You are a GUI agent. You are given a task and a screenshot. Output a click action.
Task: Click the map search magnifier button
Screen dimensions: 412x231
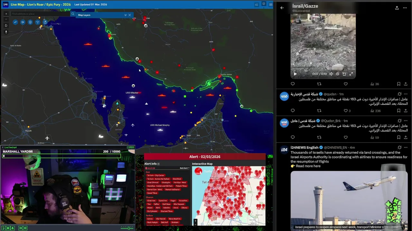pyautogui.click(x=73, y=14)
